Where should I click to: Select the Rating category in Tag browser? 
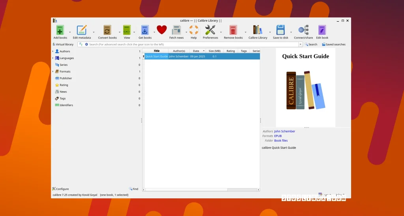click(64, 85)
